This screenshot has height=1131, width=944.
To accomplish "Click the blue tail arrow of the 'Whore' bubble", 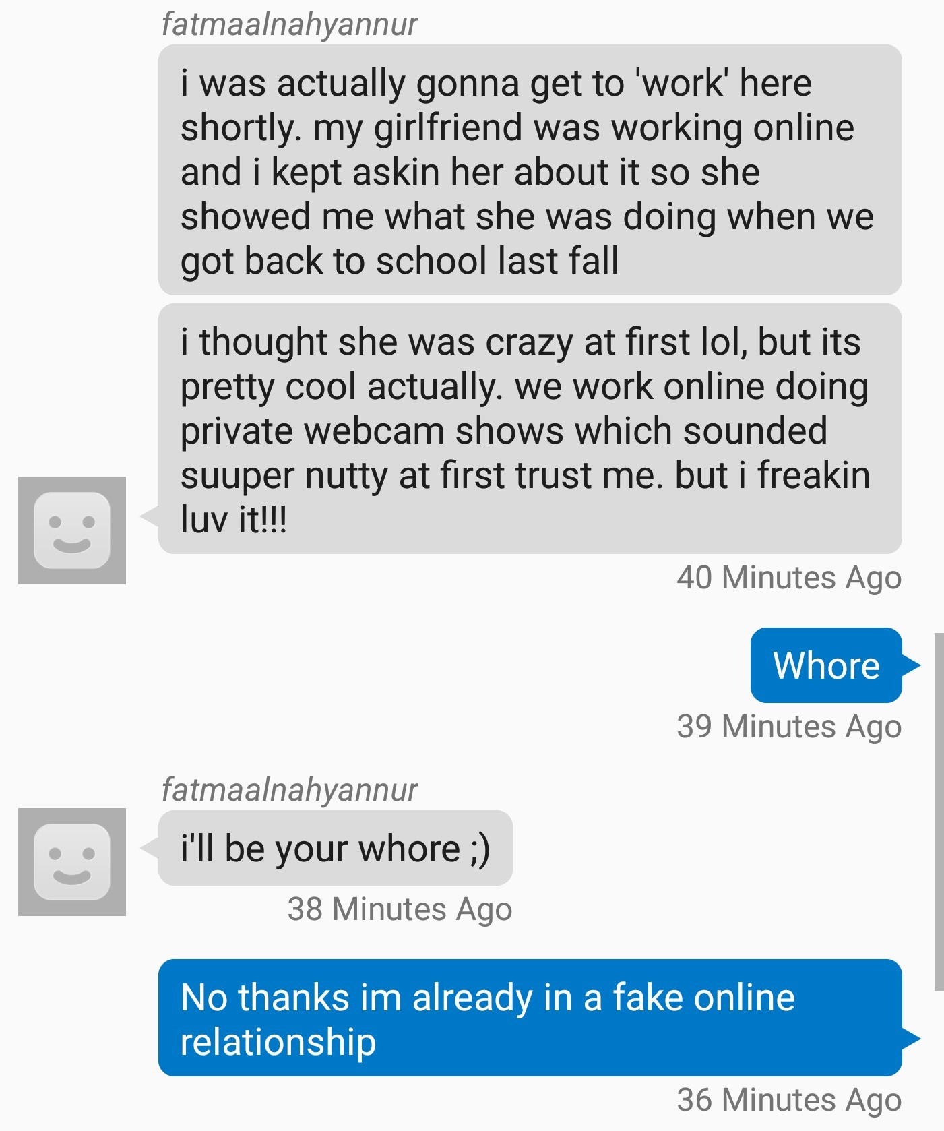I will click(x=911, y=665).
